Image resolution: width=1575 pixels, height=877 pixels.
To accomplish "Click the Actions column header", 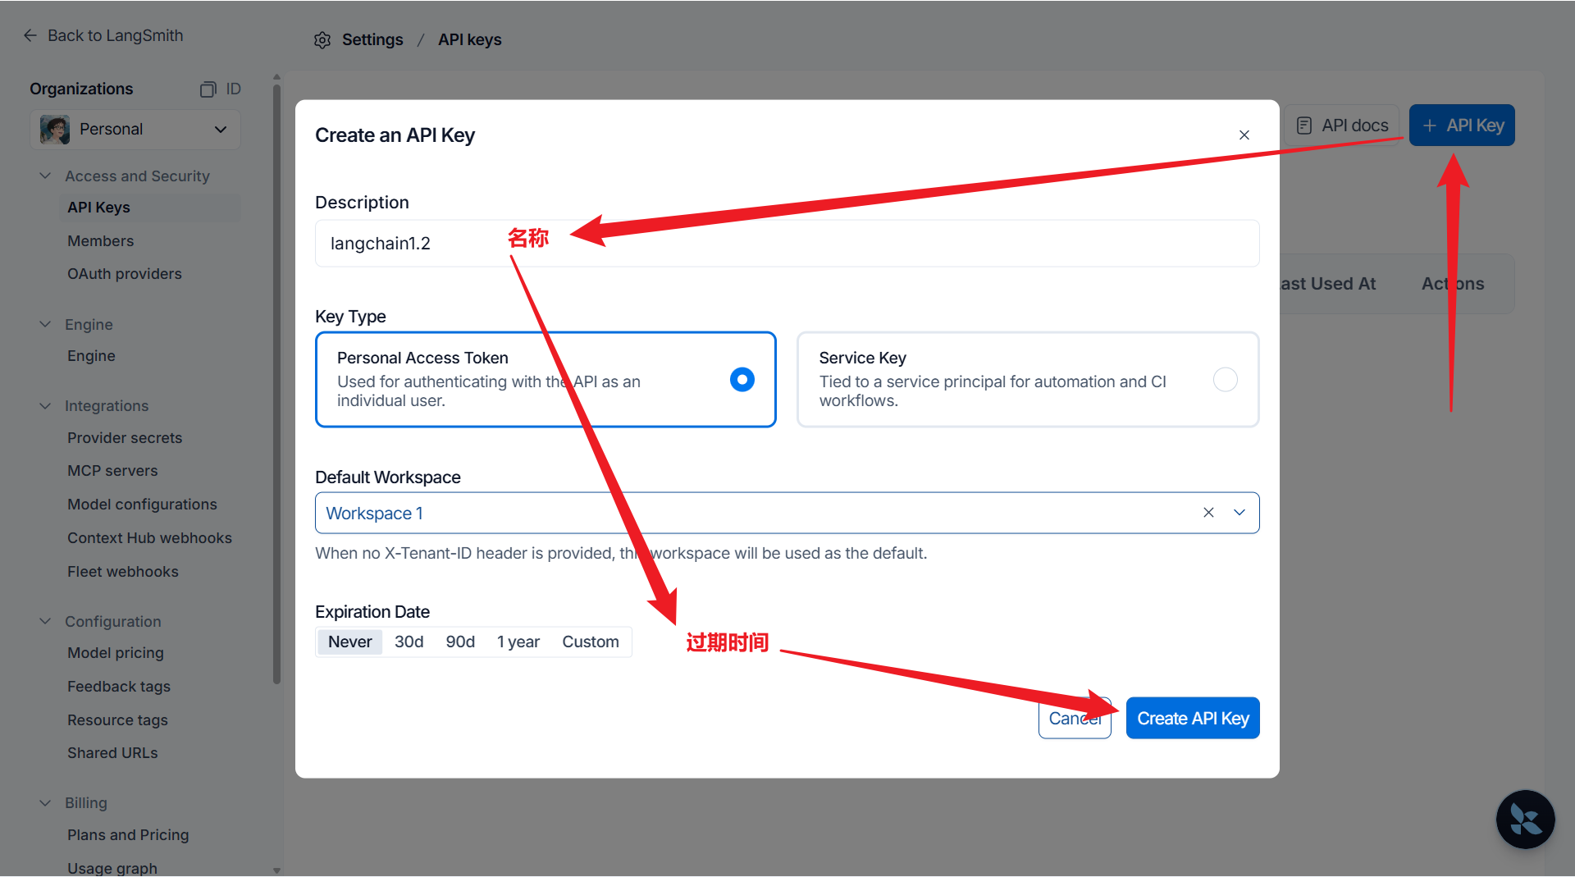I will (1453, 284).
